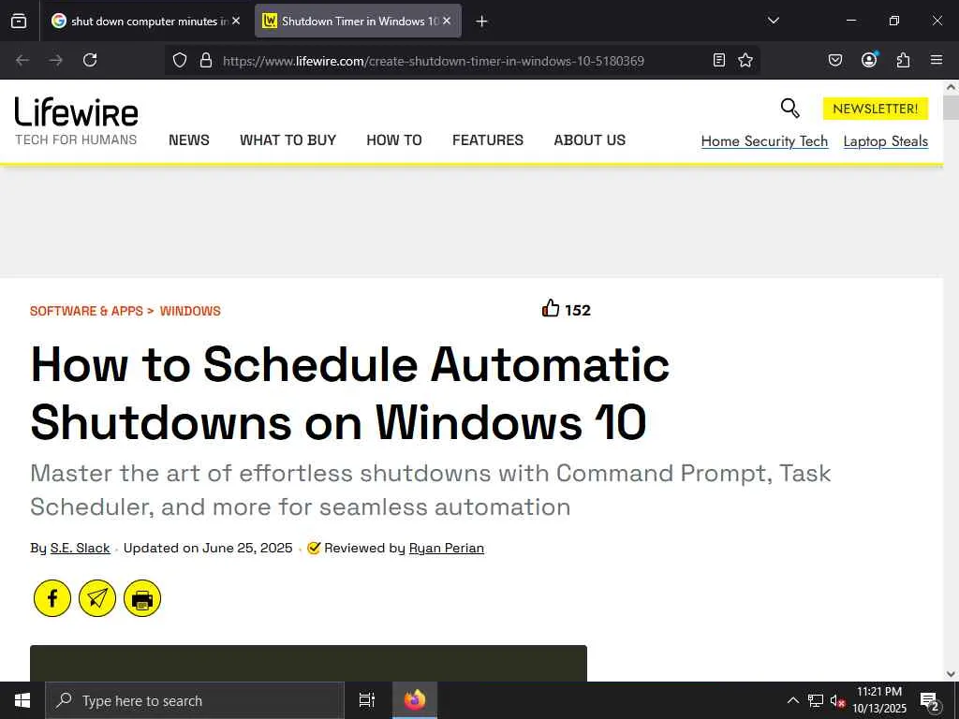Share the article via email icon

97,598
